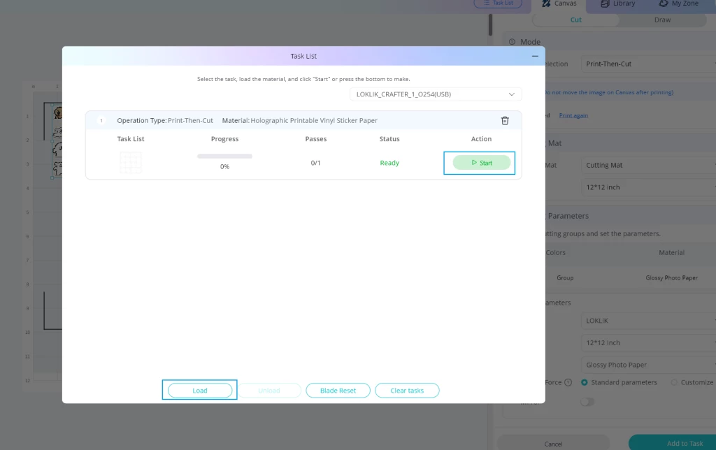Image resolution: width=716 pixels, height=450 pixels.
Task: Open the Glossy Photo Paper dropdown above Standard parameters
Action: (648, 365)
